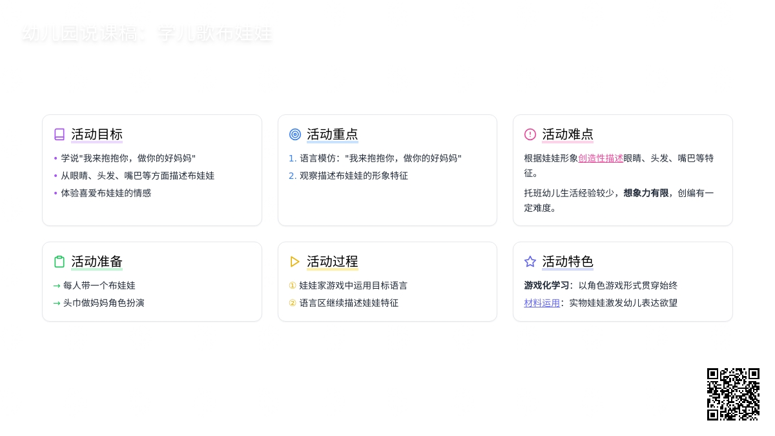775x436 pixels.
Task: Click the play triangle icon beside 活动过程
Action: click(x=295, y=262)
